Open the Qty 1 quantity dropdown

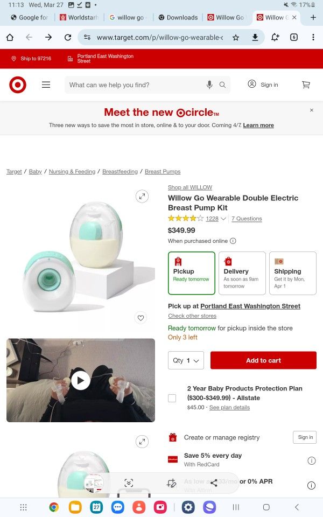pyautogui.click(x=186, y=360)
